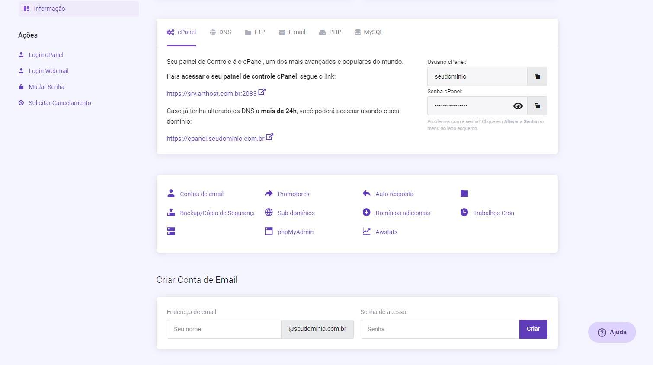Open external link icon for srv.arthost.com.br
653x365 pixels.
pos(262,92)
